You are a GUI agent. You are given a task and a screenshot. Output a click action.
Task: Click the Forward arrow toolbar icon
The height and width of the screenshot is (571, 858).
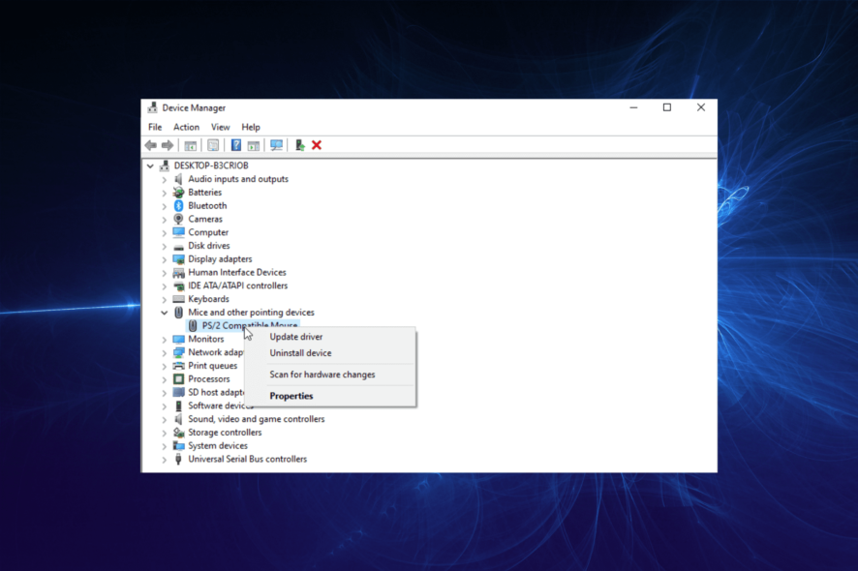[x=168, y=145]
